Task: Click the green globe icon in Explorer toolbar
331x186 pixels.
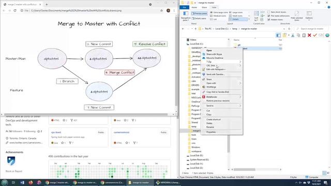Action: click(327, 35)
